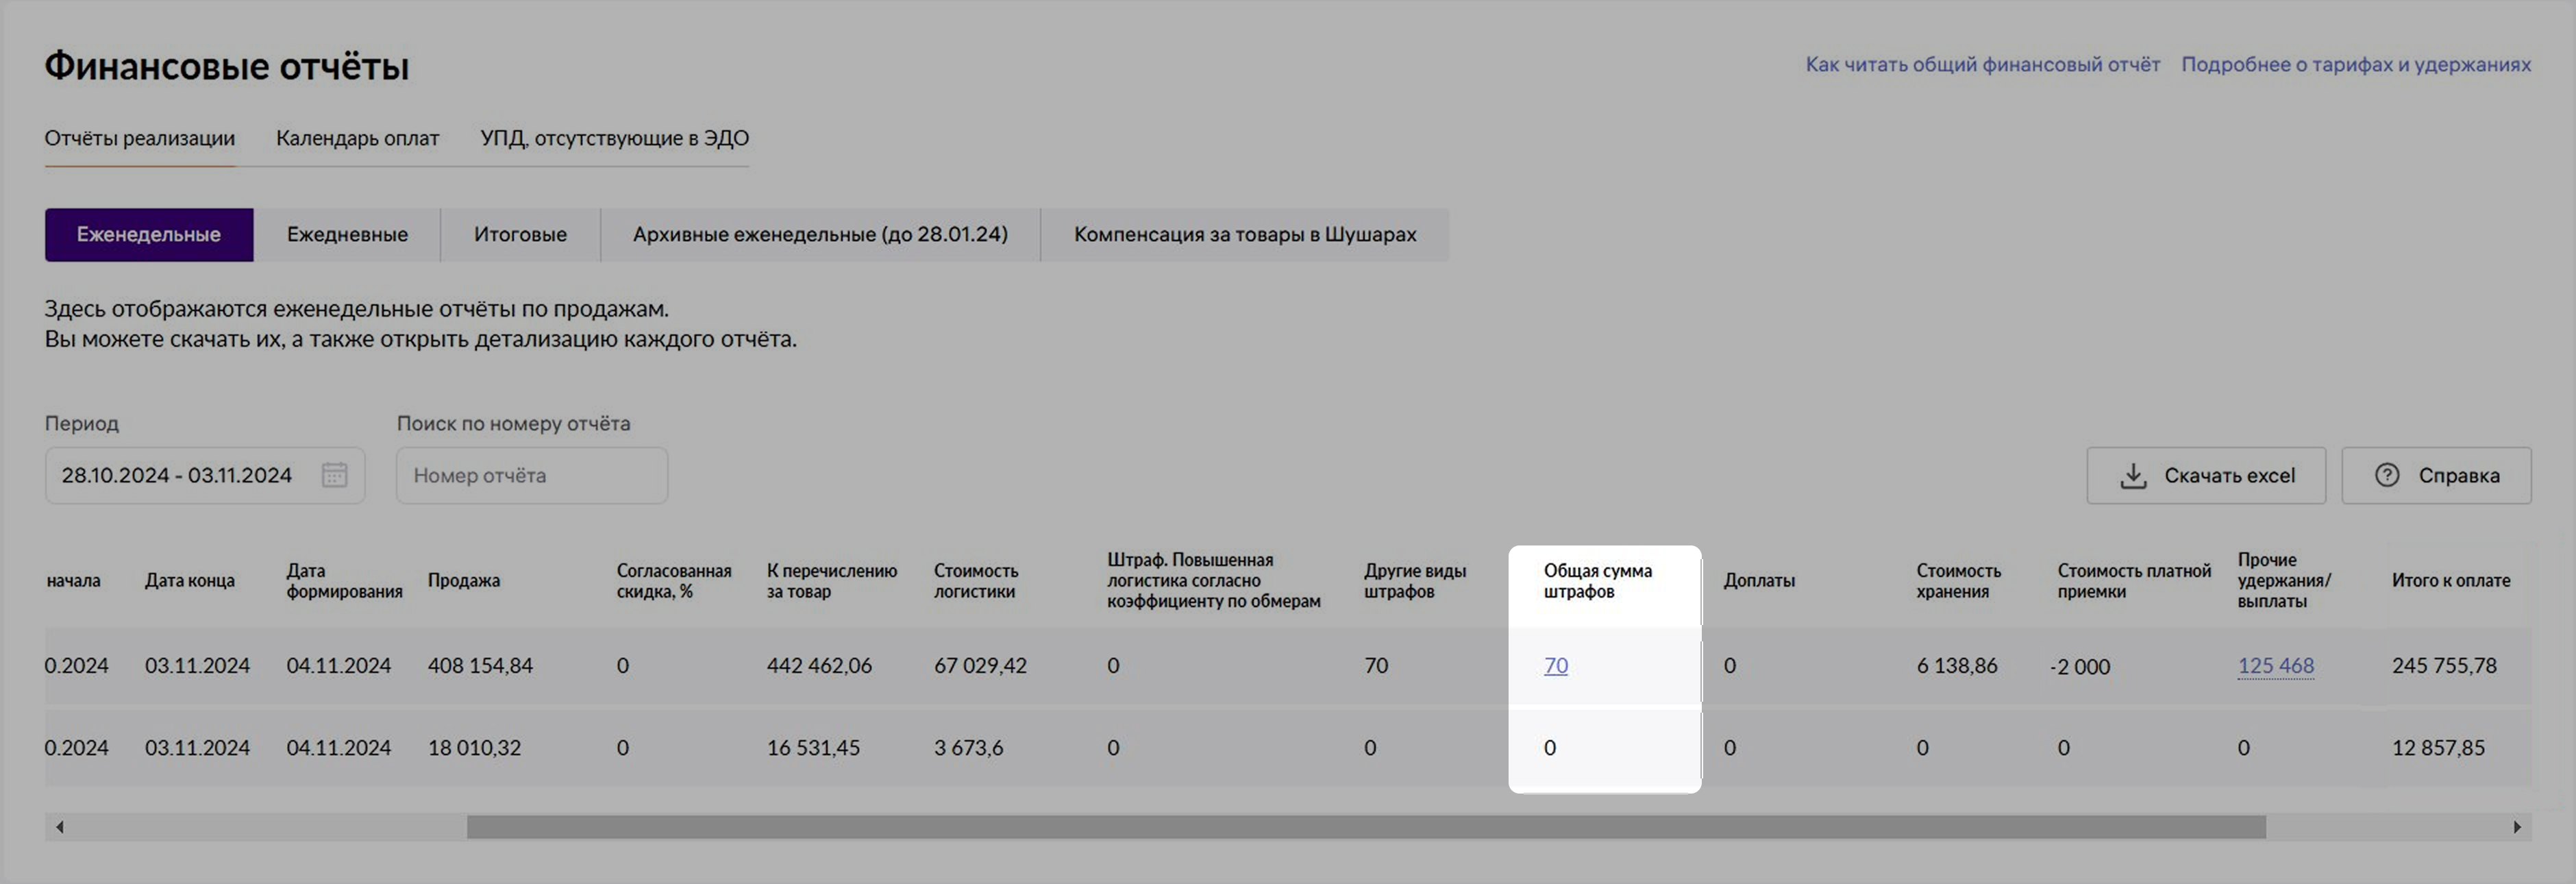
Task: Open the Отчёты реализации tab
Action: pos(140,138)
